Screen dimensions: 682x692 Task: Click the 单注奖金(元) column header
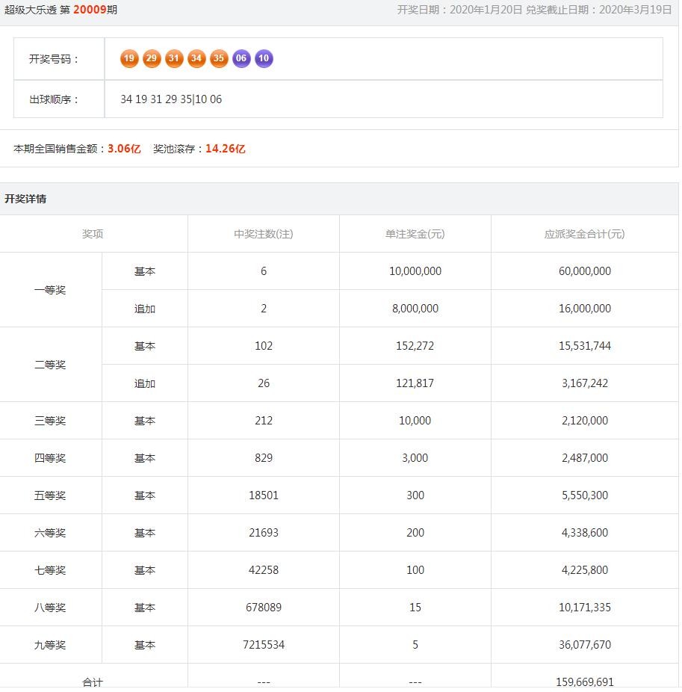(415, 234)
